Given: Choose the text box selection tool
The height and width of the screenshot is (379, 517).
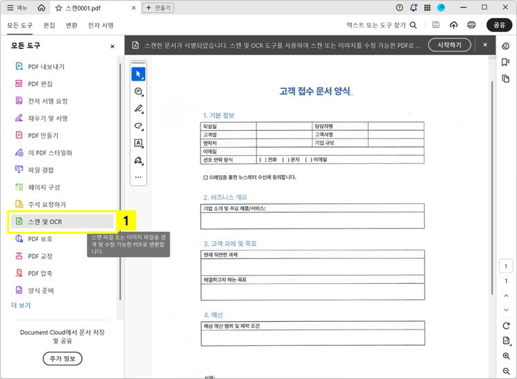Looking at the screenshot, I should (x=139, y=143).
